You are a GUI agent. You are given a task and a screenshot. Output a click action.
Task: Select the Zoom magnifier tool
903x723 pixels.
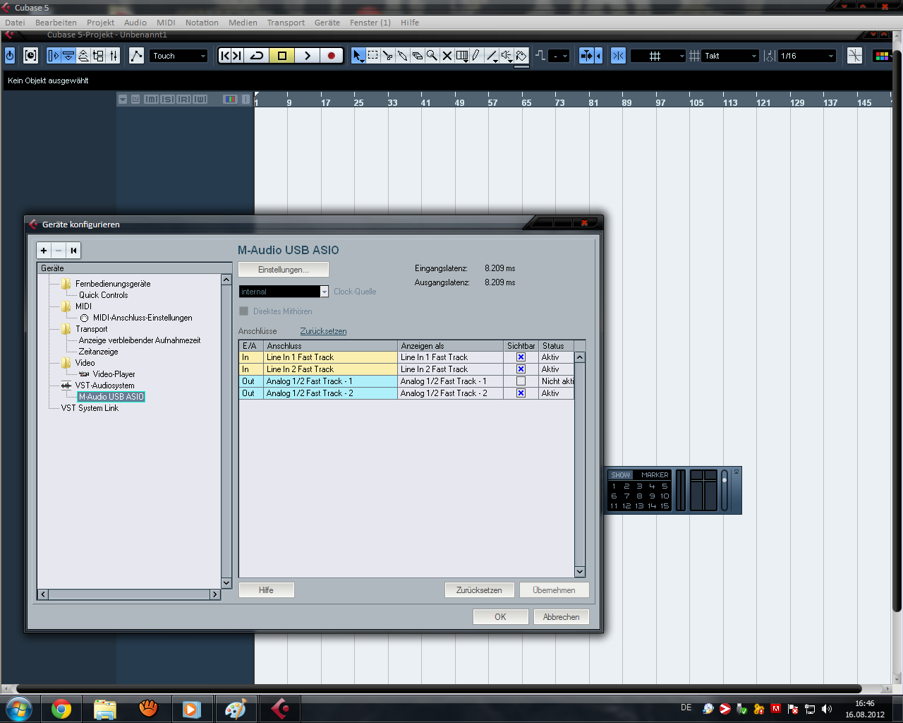[432, 56]
